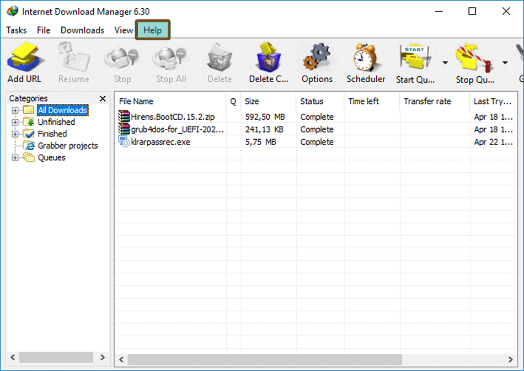The height and width of the screenshot is (371, 524).
Task: Click the Delete toolbar icon
Action: 219,61
